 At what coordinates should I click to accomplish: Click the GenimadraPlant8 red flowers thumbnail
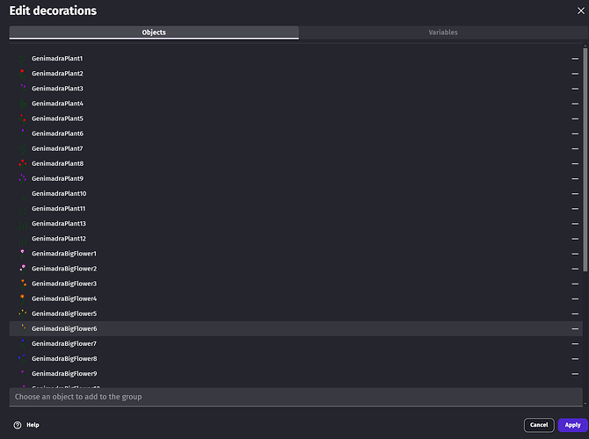coord(22,163)
